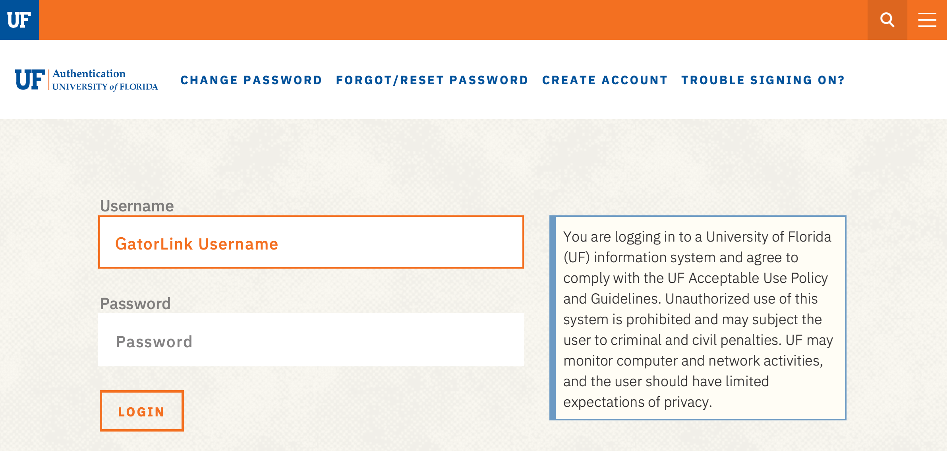Screen dimensions: 947x451
Task: Open the hamburger menu icon
Action: point(927,20)
